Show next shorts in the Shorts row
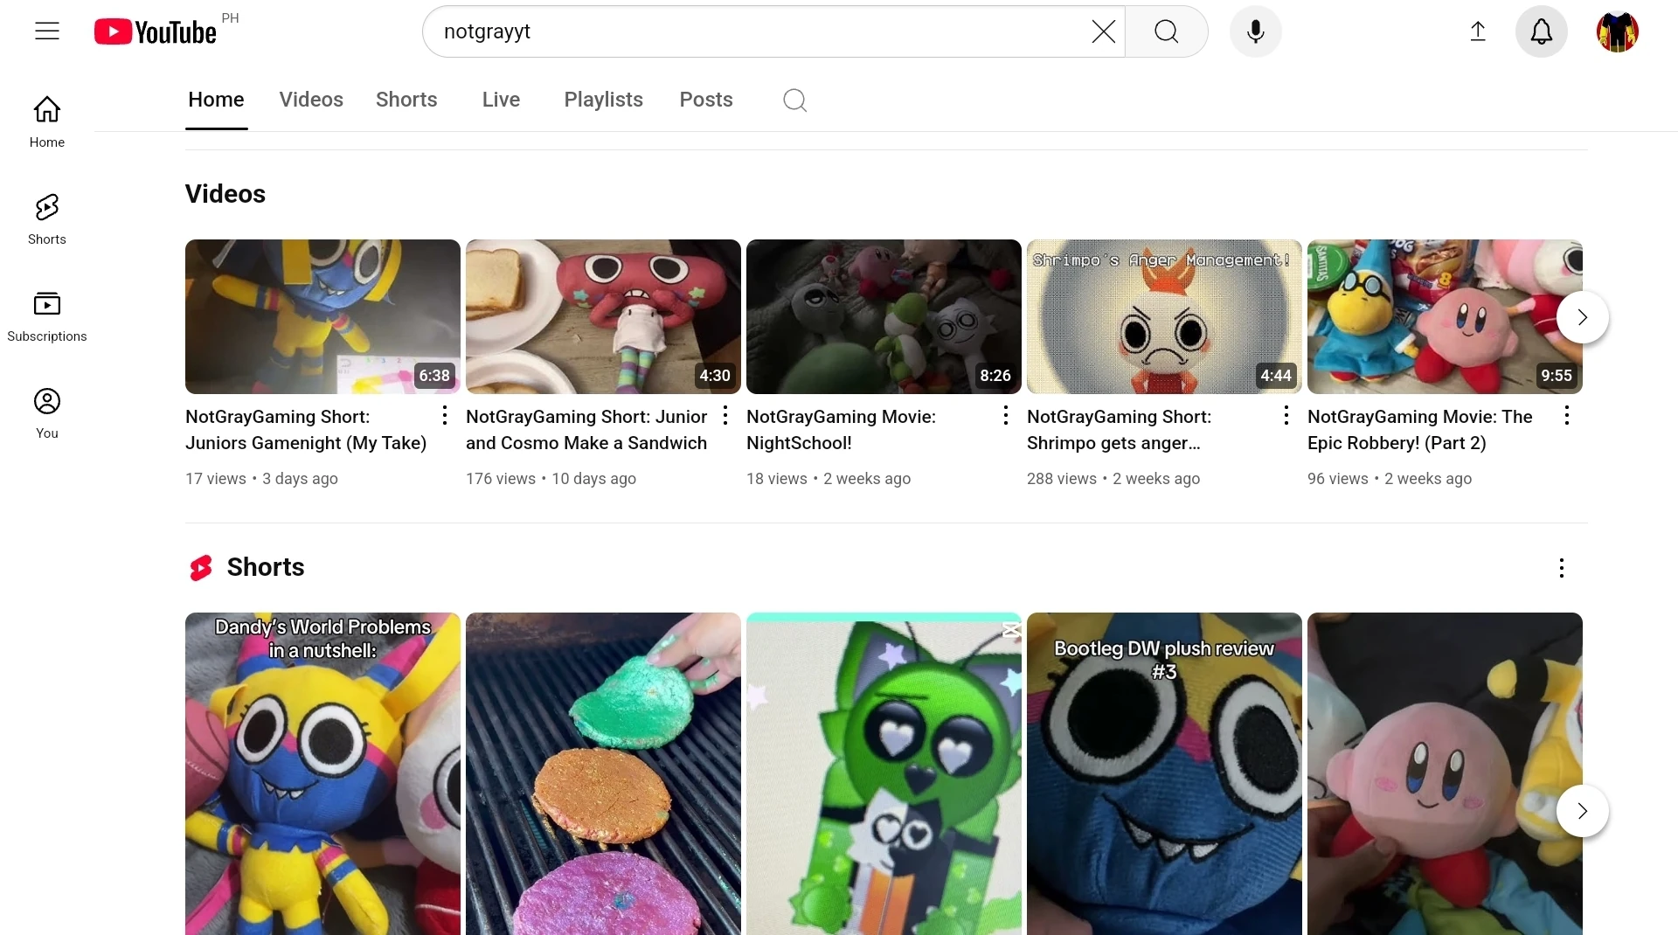Screen dimensions: 1678x935 tap(1582, 811)
